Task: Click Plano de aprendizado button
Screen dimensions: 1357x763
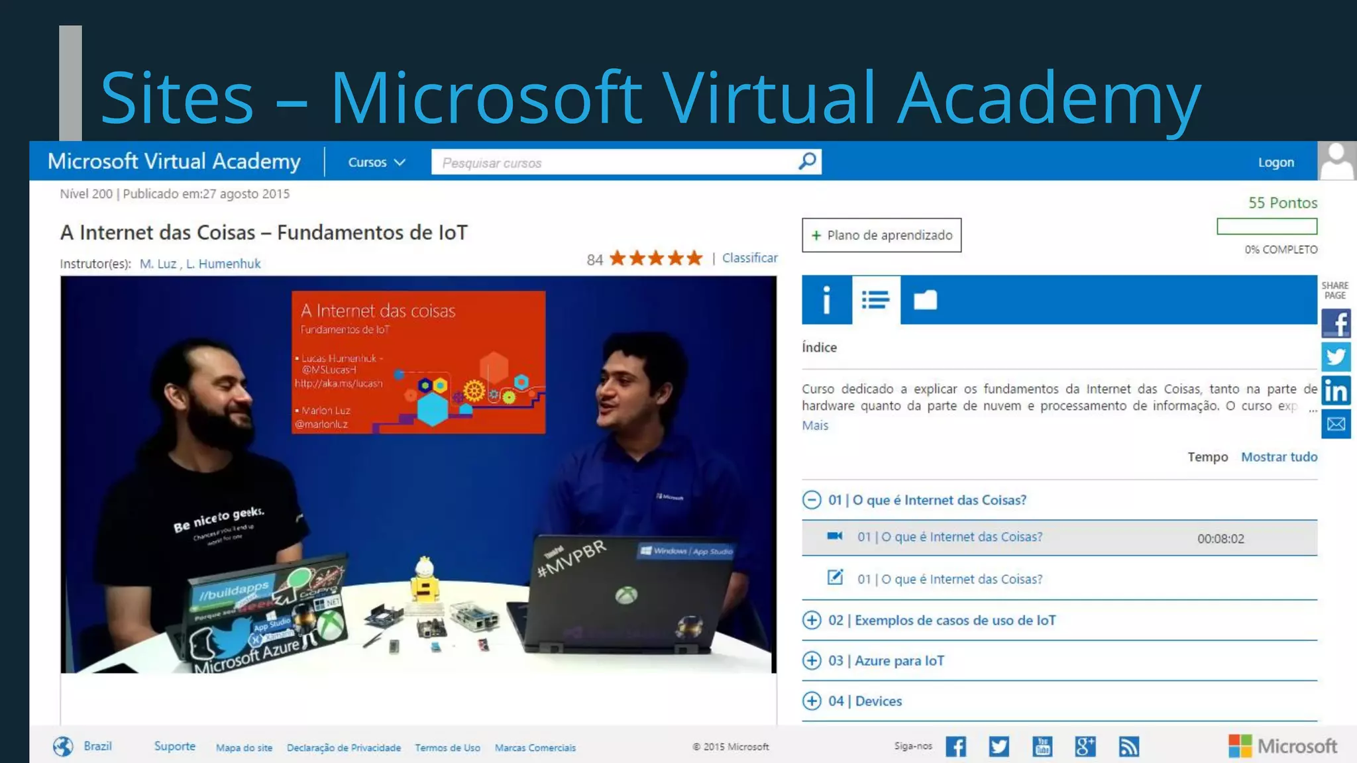Action: (881, 235)
